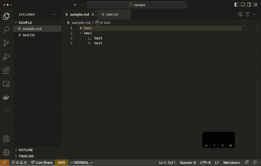Screen dimensions: 261x166
Task: Toggle the primary side bar
Action: 236,5
